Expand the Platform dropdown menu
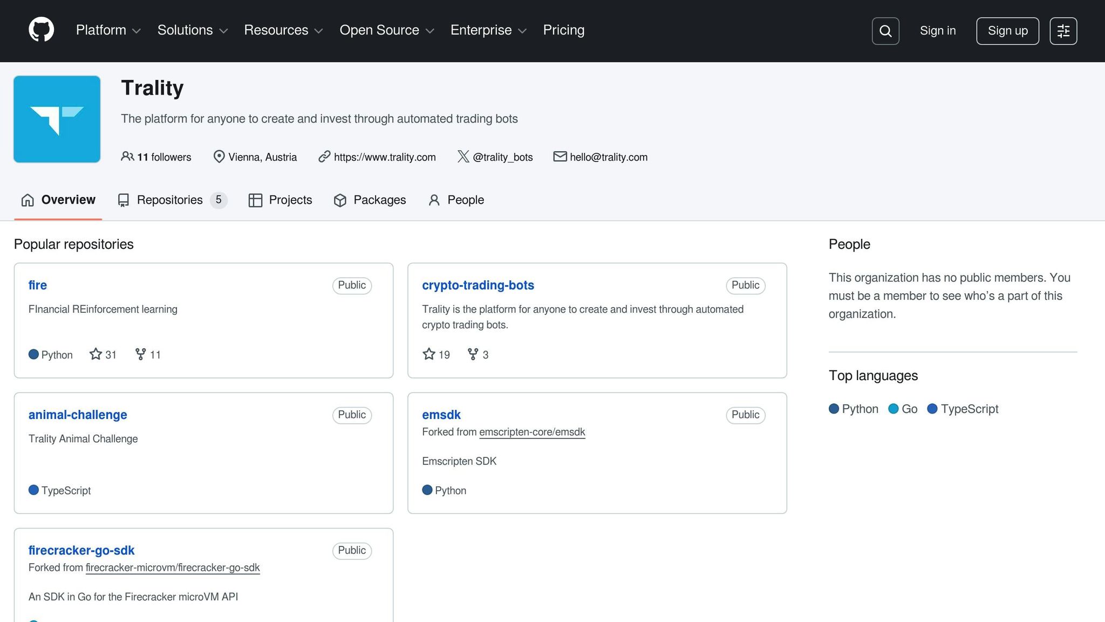 pos(108,30)
